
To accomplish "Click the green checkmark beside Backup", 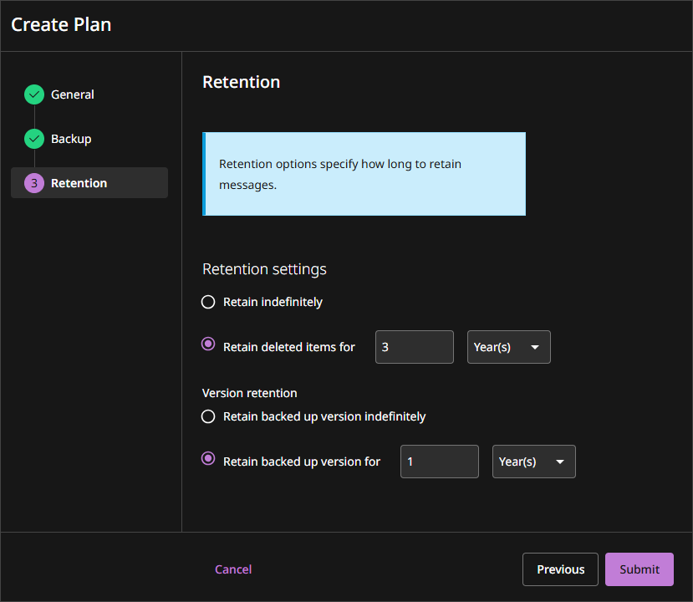I will 34,139.
